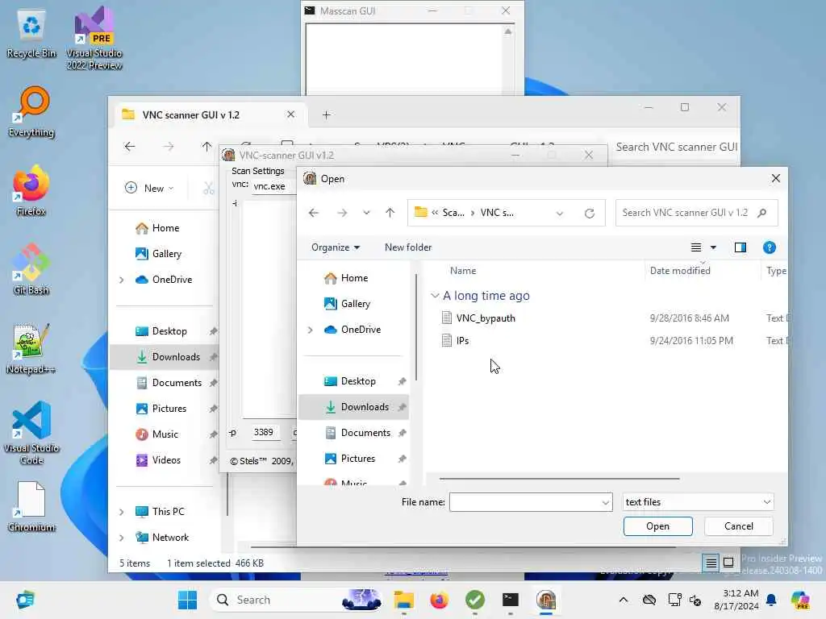This screenshot has height=619, width=826.
Task: Launch Firefox from the desktop shortcut
Action: [31, 190]
